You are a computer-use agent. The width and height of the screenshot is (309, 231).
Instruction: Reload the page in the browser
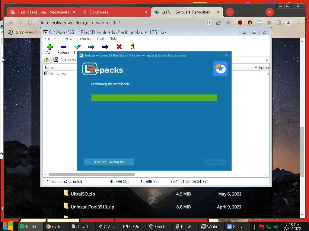(x=30, y=23)
